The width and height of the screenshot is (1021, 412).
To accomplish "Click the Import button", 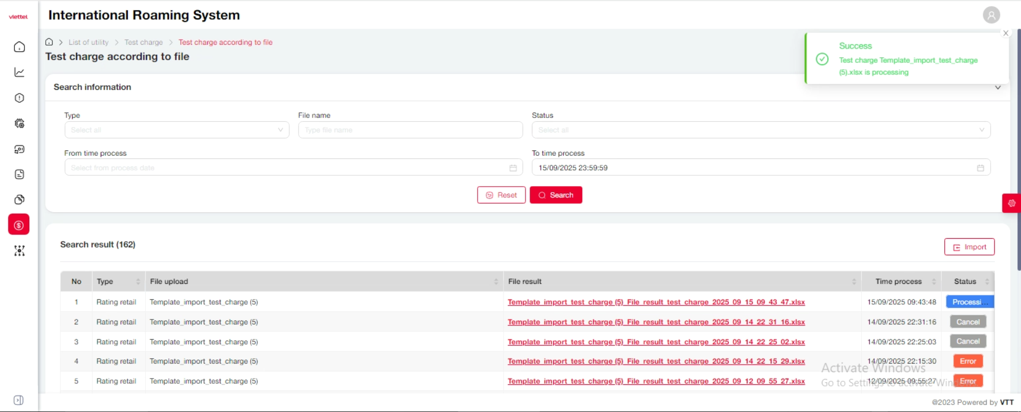I will (x=969, y=247).
